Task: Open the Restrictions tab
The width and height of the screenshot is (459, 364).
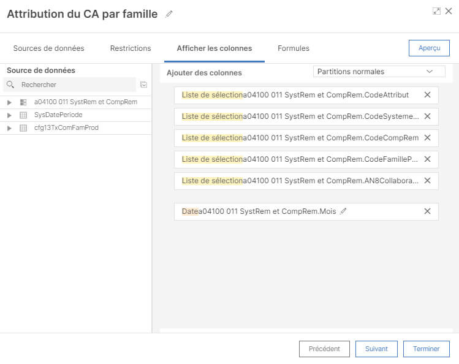Action: click(131, 48)
